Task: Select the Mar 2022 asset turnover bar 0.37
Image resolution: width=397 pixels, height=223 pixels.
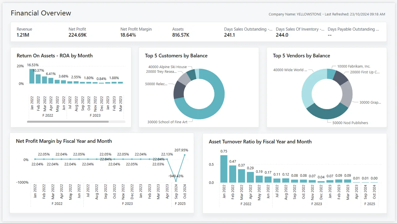Action: pyautogui.click(x=242, y=176)
